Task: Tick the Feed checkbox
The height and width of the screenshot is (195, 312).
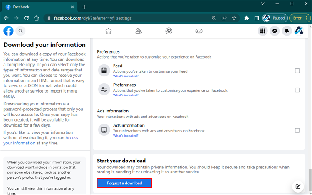Action: tap(297, 71)
